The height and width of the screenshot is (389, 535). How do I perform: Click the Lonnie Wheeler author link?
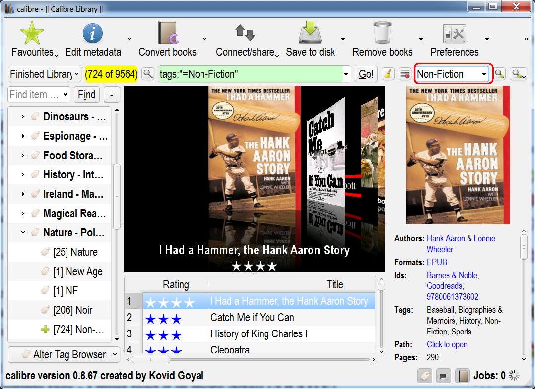(x=461, y=244)
